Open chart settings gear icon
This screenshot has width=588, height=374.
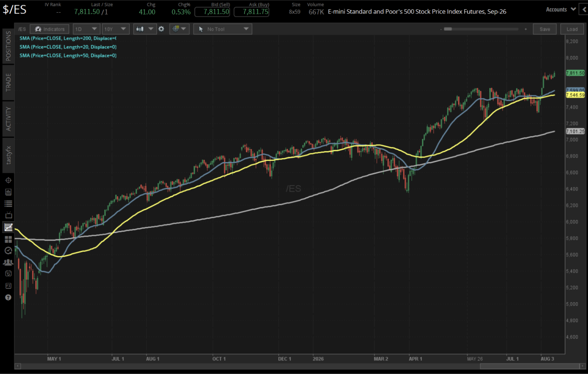(161, 29)
